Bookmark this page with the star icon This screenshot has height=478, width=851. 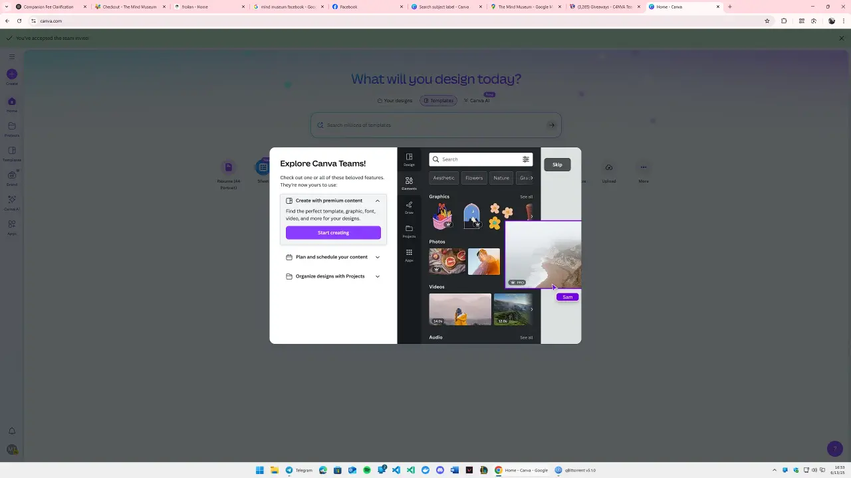(x=767, y=21)
